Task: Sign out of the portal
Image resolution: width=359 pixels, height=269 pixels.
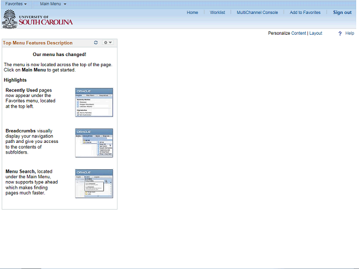Action: pos(342,12)
